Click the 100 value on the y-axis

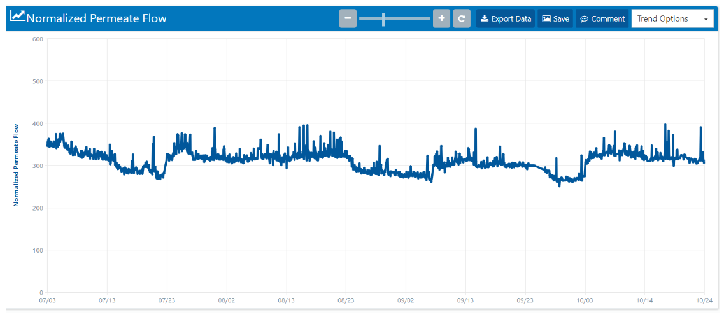tap(37, 250)
